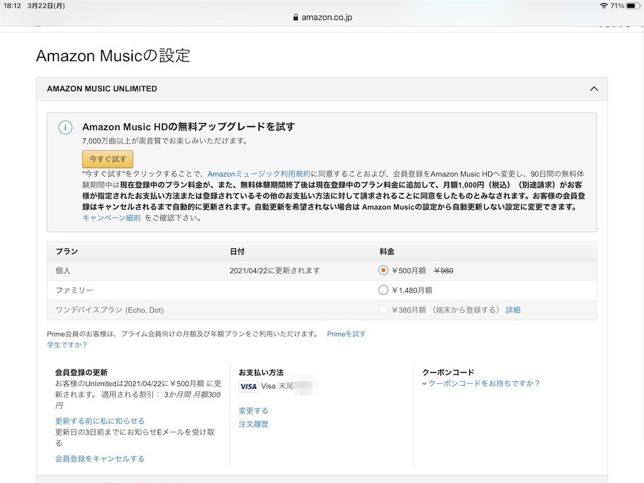
Task: Click 更新する前に私に知らせる link
Action: (100, 421)
